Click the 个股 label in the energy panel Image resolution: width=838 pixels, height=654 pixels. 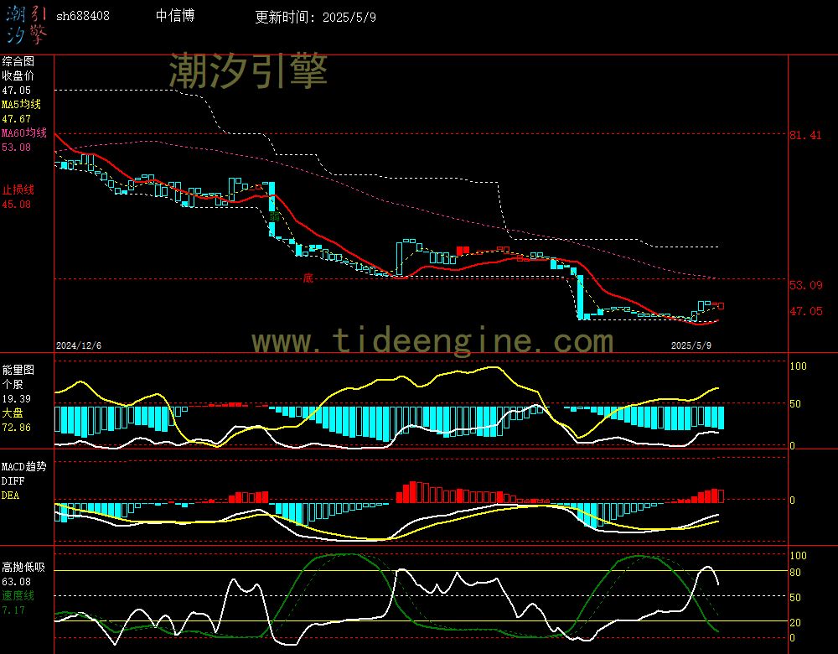13,385
